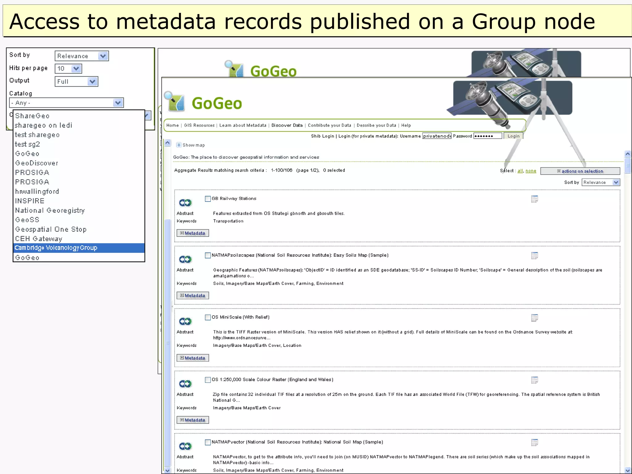
Task: Click the Username input field
Action: tap(437, 136)
